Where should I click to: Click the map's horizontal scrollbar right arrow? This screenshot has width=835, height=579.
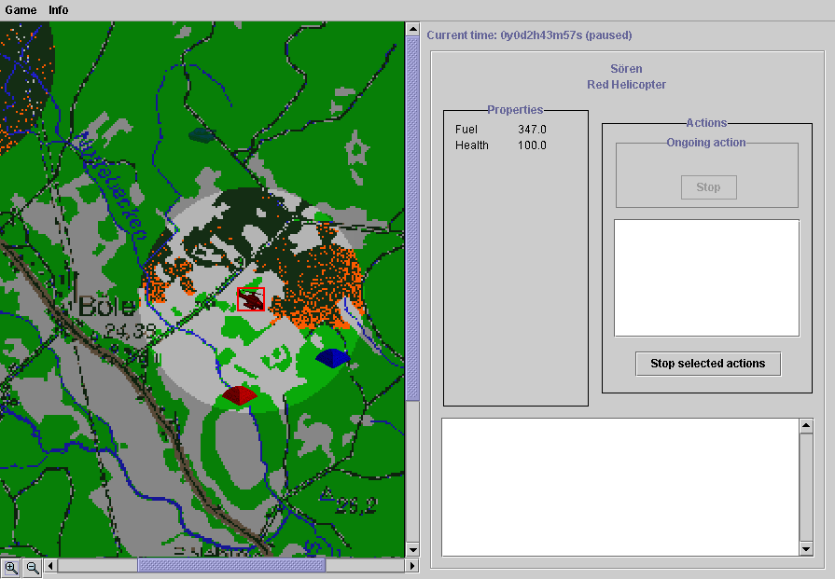pyautogui.click(x=411, y=565)
